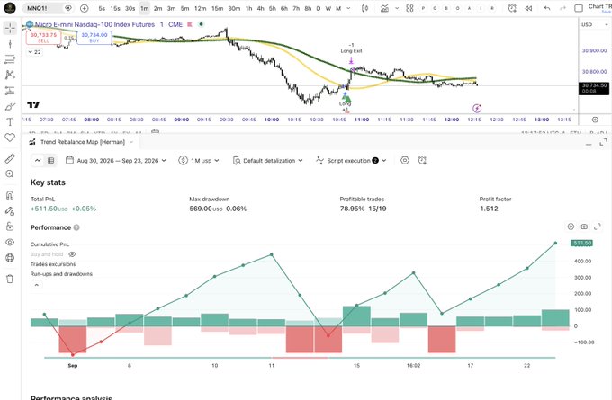The image size is (612, 400).
Task: Select the trend line drawing tool
Action: [x=10, y=44]
